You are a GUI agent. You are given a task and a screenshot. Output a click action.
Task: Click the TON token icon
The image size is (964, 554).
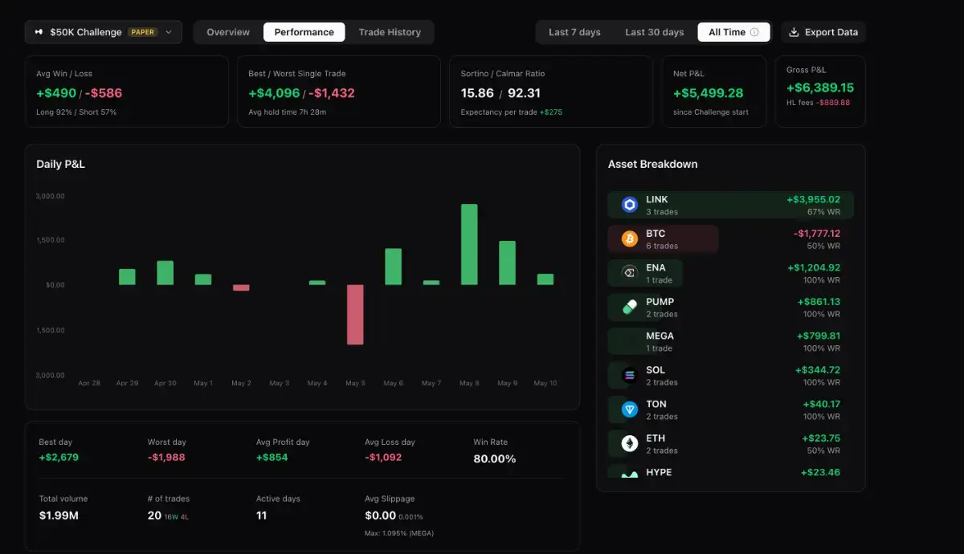point(630,409)
